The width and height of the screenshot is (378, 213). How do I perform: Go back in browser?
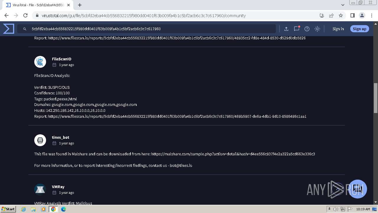tap(6, 15)
